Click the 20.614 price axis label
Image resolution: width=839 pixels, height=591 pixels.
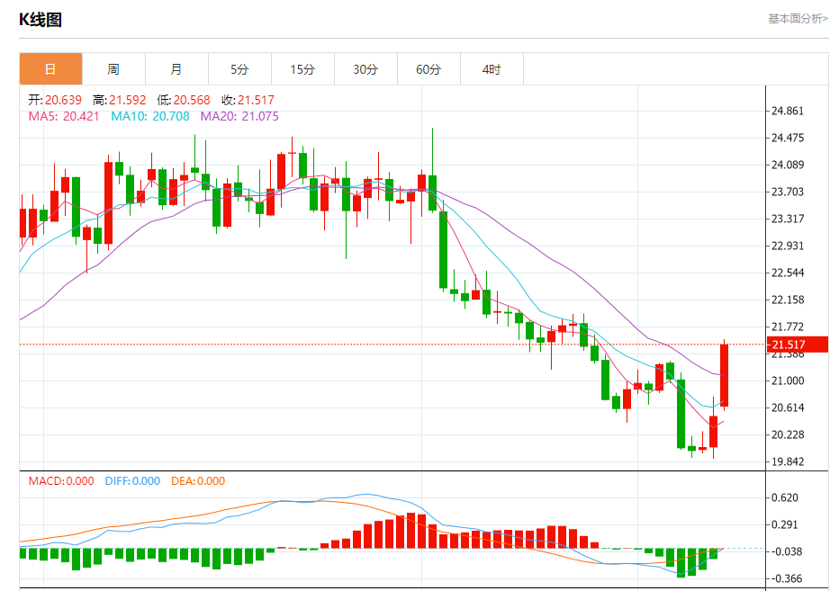(787, 407)
